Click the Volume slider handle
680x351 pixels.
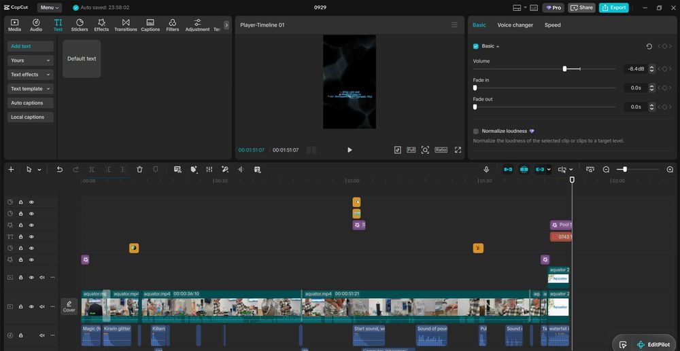564,69
